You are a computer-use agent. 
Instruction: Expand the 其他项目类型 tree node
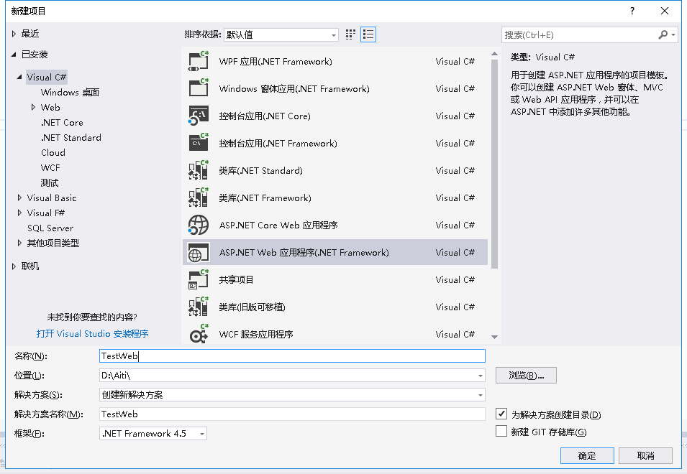pos(19,243)
